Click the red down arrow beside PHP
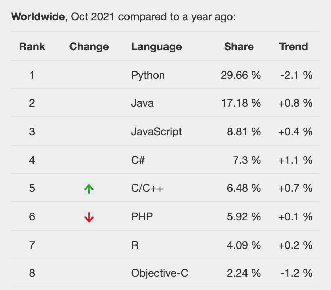Screen dimensions: 331x290 (x=89, y=217)
